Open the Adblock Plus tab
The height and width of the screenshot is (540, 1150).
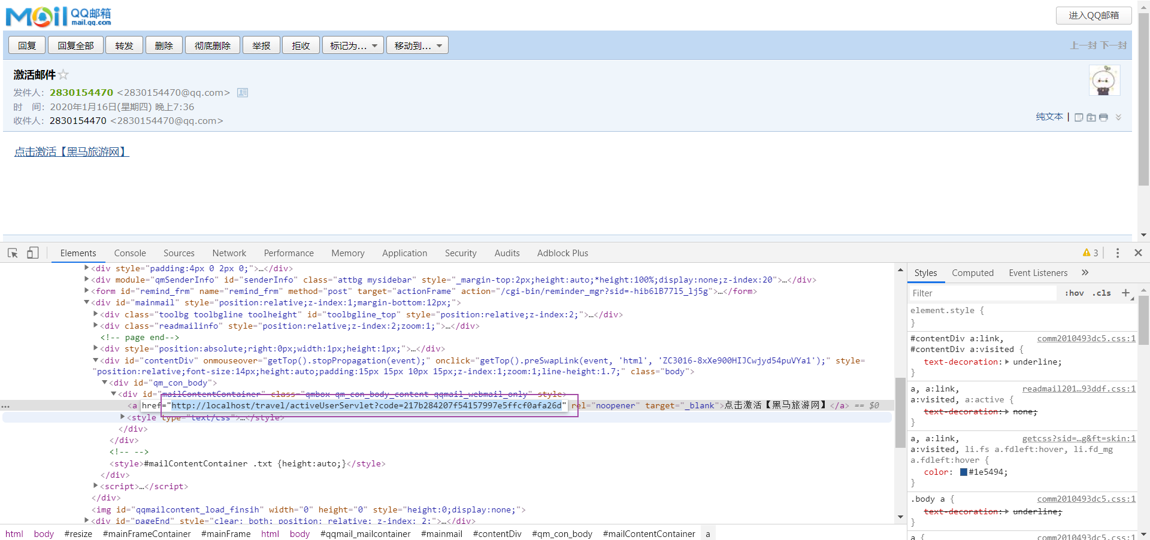point(562,253)
